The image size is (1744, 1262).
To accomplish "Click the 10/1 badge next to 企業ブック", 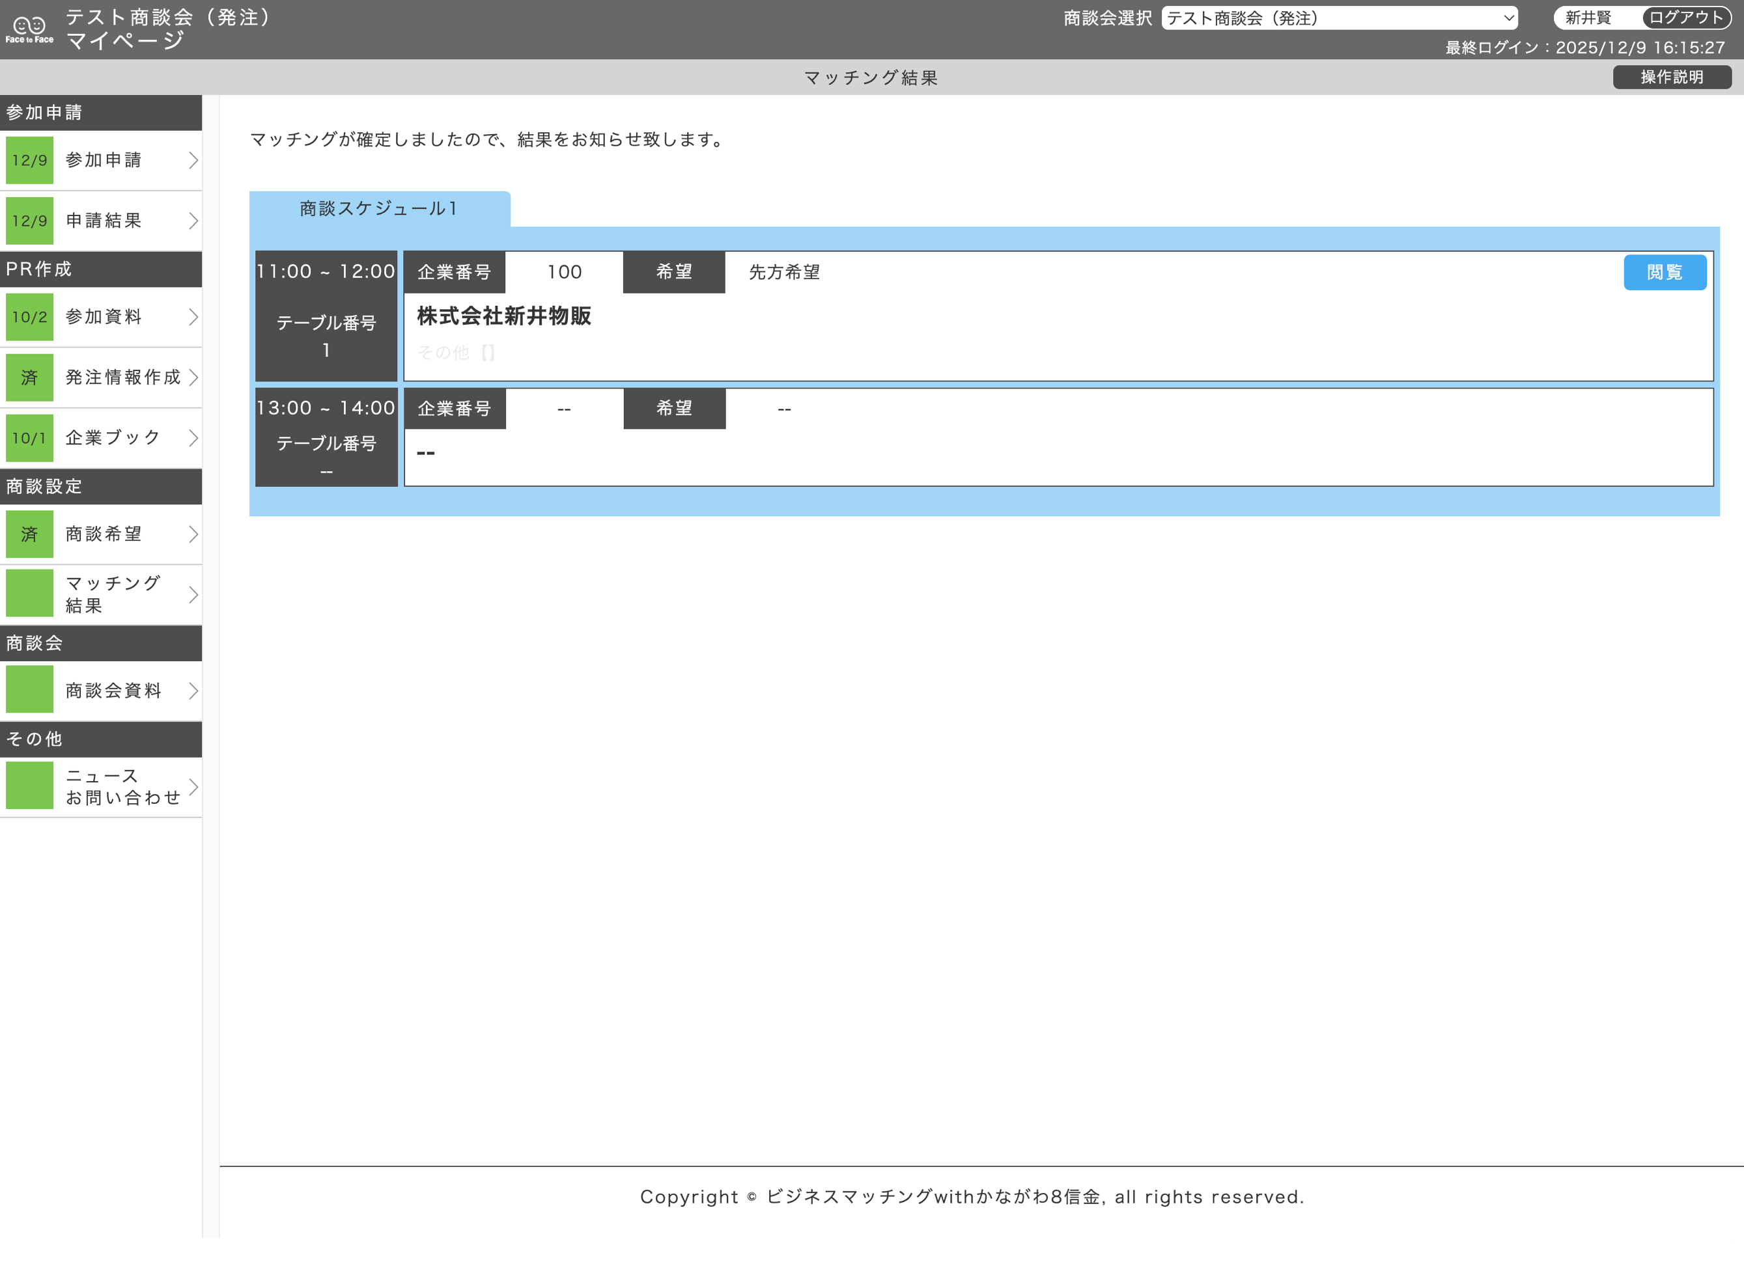I will pyautogui.click(x=29, y=437).
